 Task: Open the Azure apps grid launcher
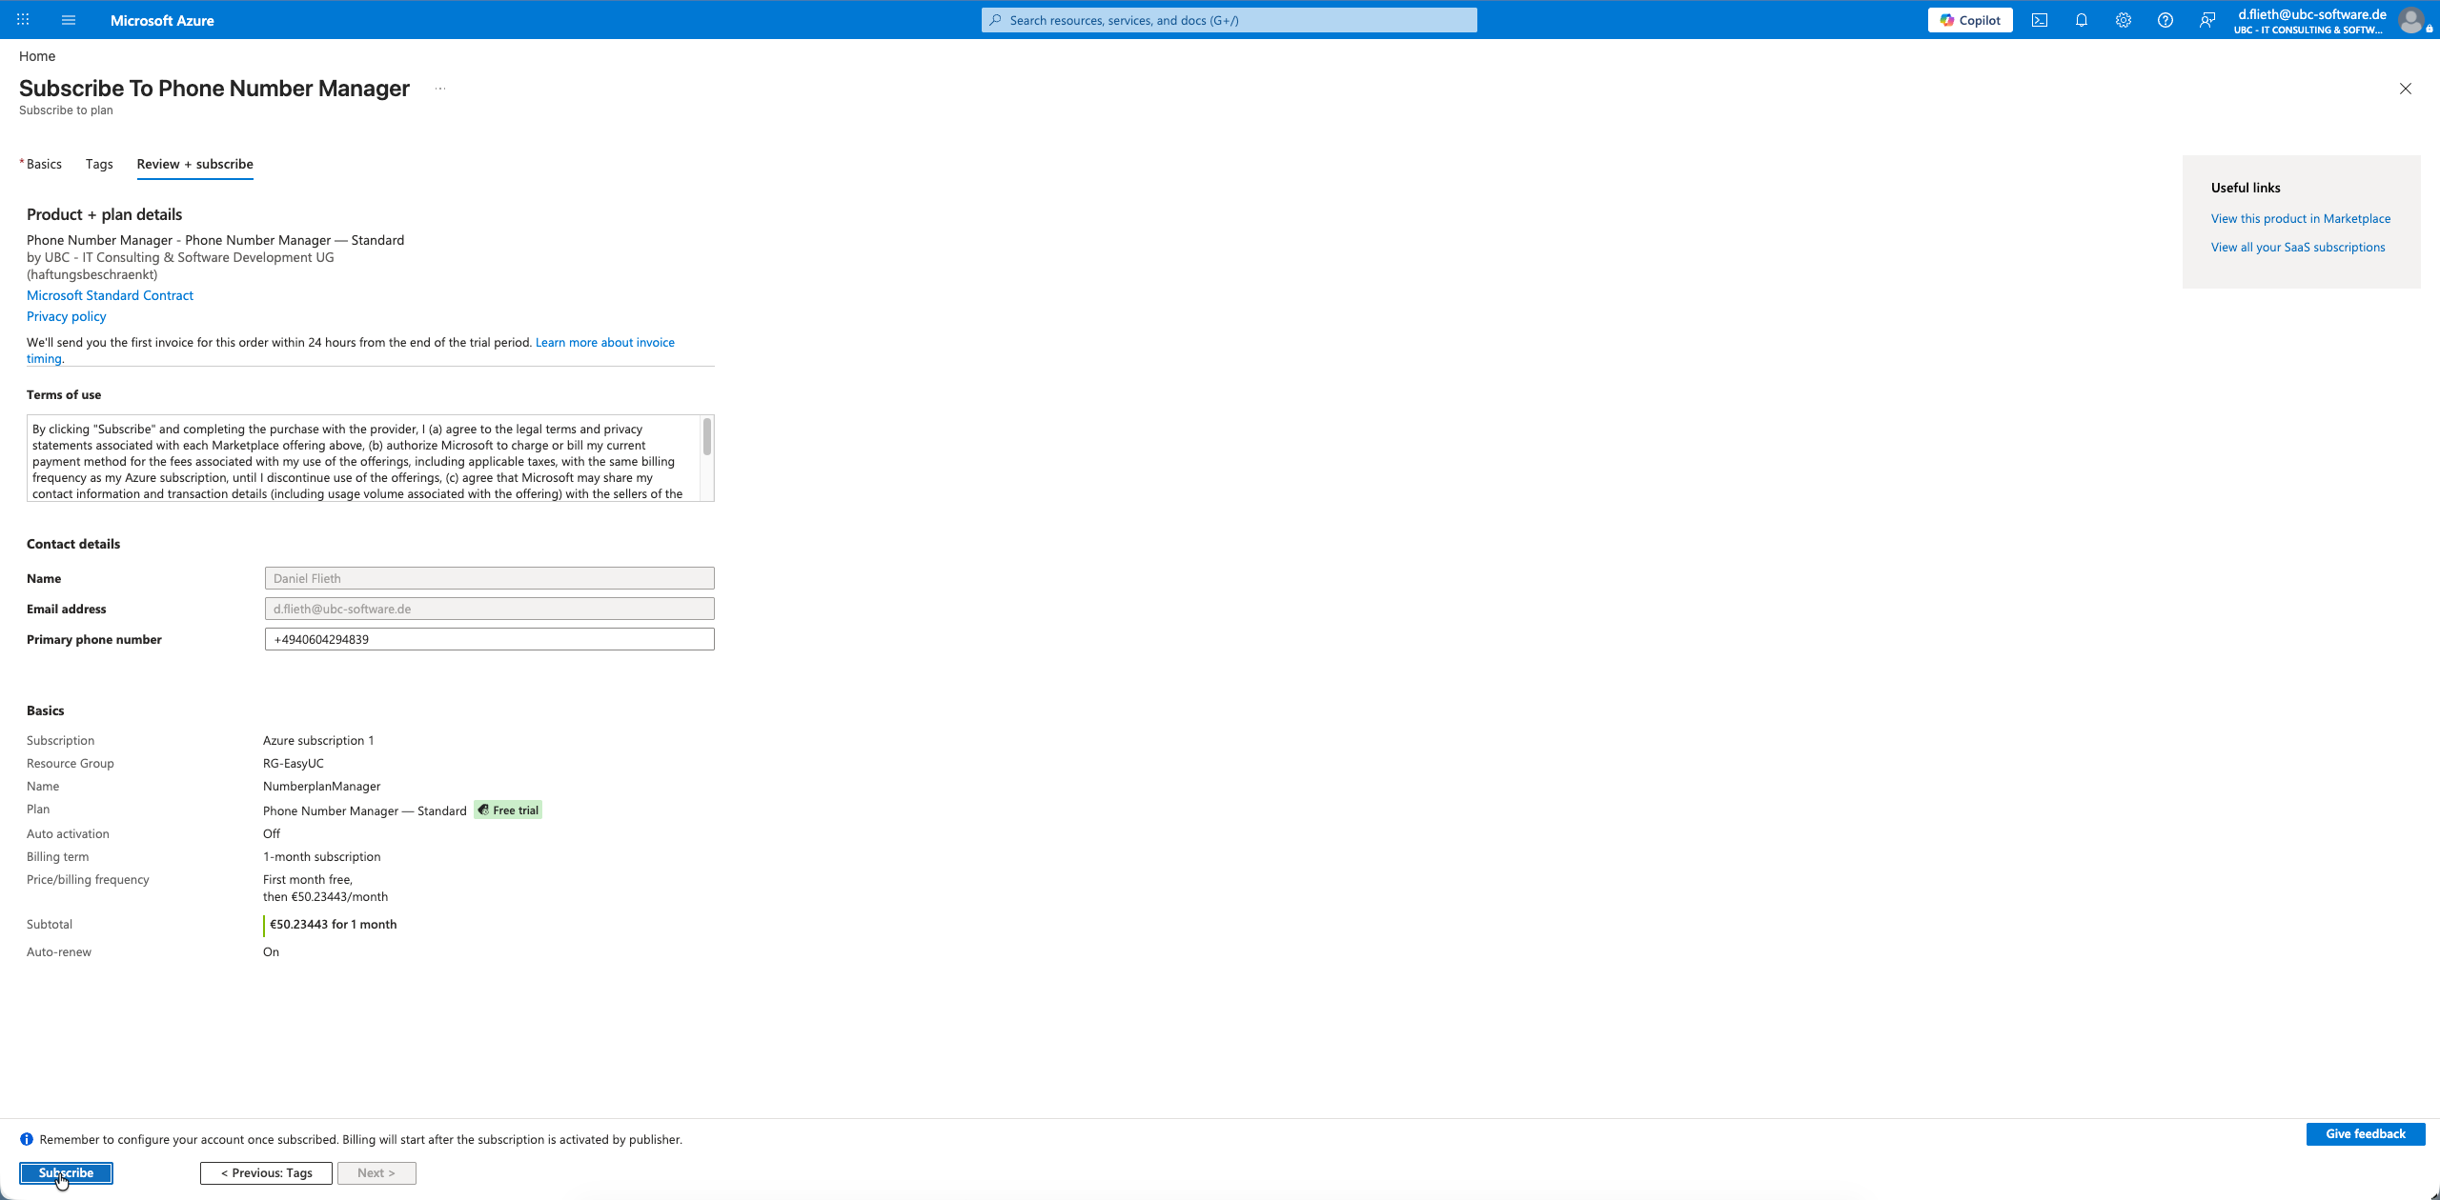[23, 20]
